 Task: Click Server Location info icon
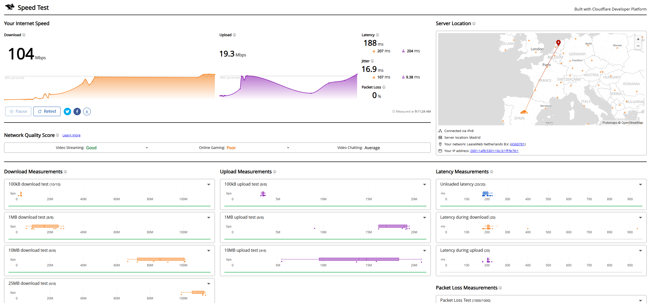[474, 24]
